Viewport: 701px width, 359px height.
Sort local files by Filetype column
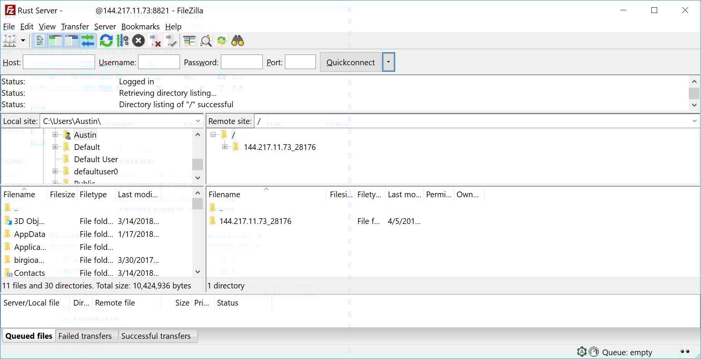[x=96, y=195]
